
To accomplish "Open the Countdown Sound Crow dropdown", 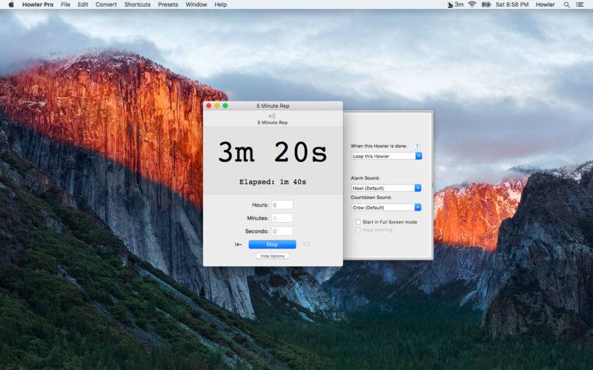I will (x=386, y=207).
